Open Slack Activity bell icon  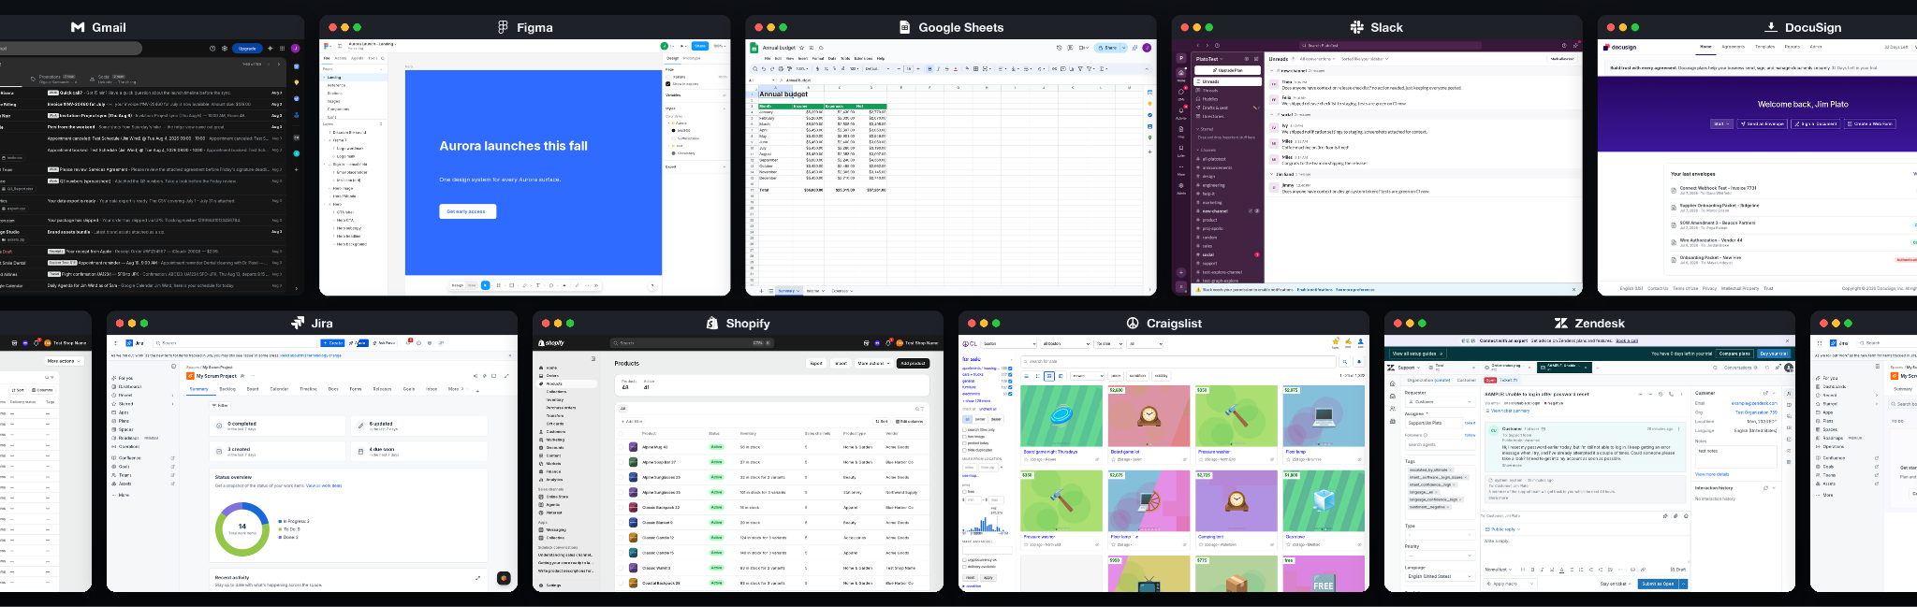(1181, 110)
